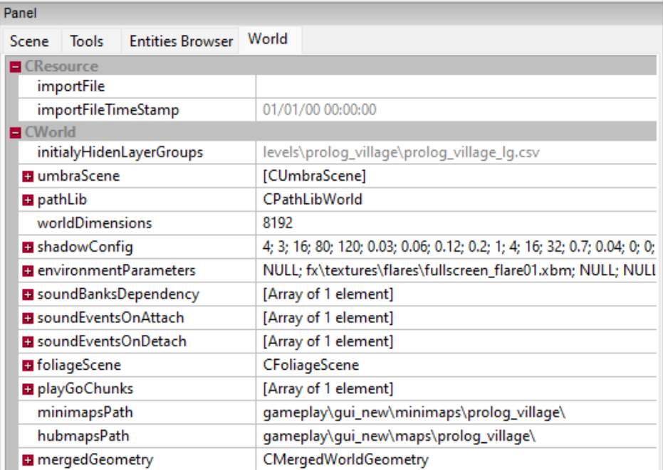663x470 pixels.
Task: Click the worldDimensions value 8192
Action: point(456,223)
